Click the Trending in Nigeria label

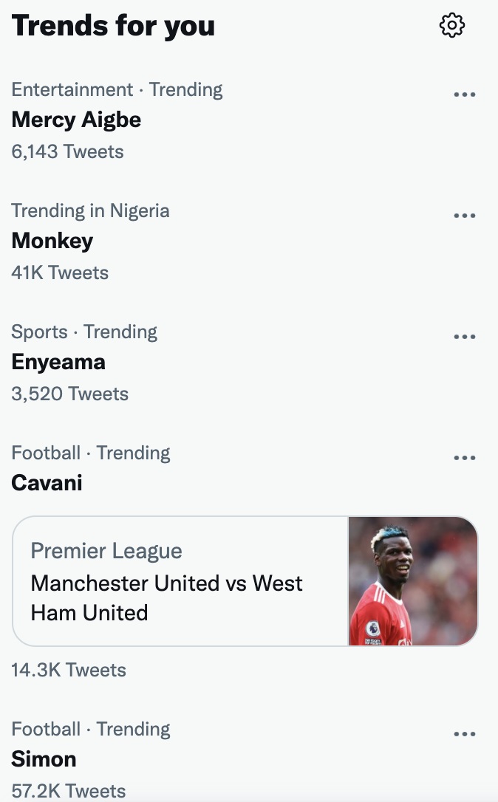tap(90, 210)
